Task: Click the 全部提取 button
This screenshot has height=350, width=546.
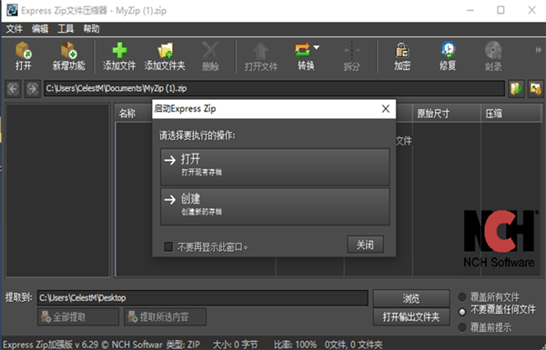Action: 78,316
